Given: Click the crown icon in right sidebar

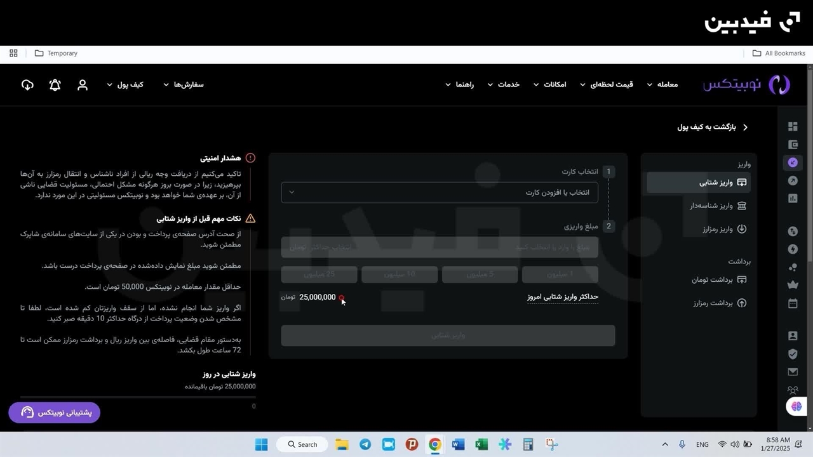Looking at the screenshot, I should [792, 285].
